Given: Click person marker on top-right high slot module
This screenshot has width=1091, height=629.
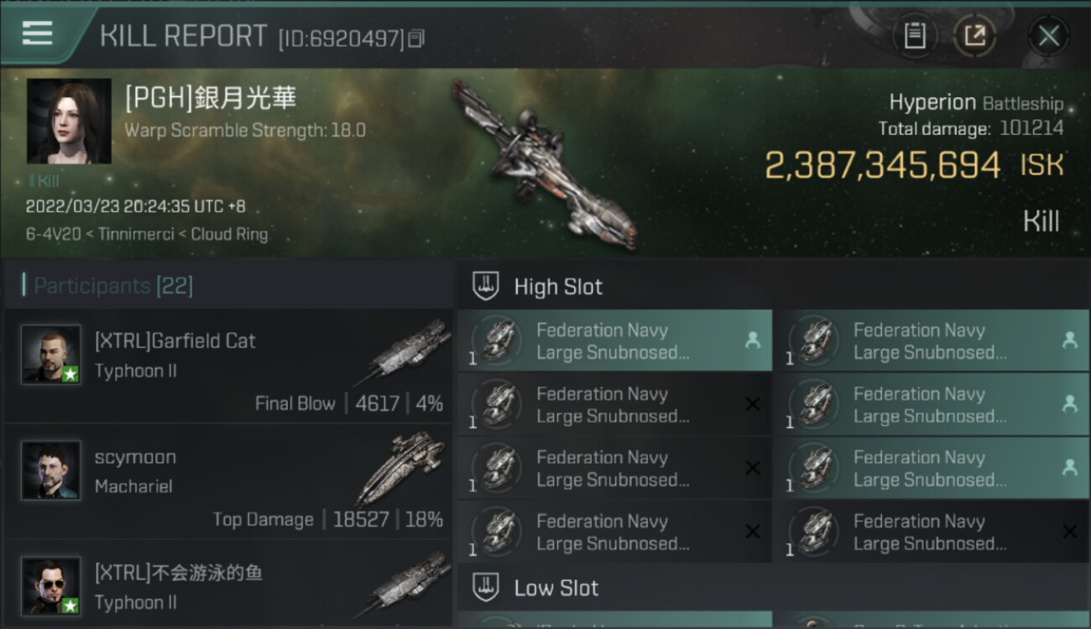Looking at the screenshot, I should (1069, 340).
